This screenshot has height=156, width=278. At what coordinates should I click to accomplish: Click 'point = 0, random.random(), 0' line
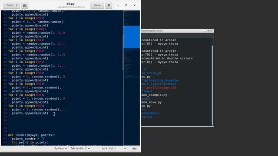pos(38,77)
